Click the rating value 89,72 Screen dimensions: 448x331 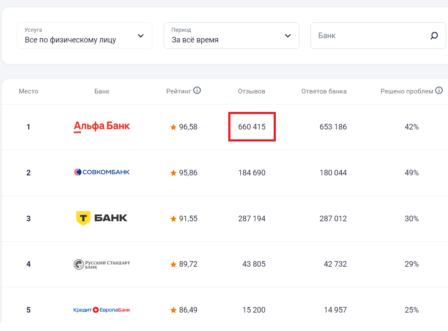[x=188, y=264]
